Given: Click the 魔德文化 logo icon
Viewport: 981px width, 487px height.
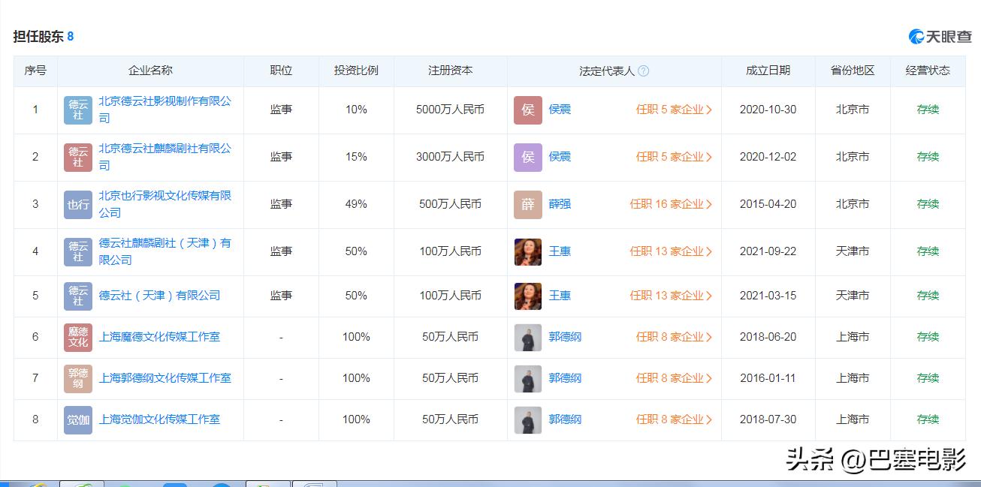Looking at the screenshot, I should pos(77,337).
